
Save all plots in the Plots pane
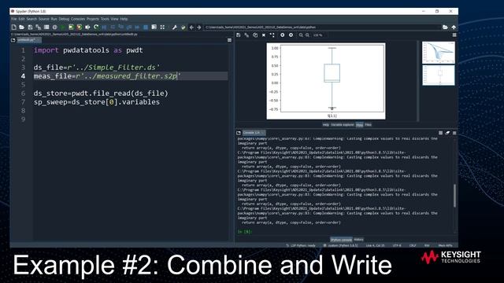[x=246, y=35]
